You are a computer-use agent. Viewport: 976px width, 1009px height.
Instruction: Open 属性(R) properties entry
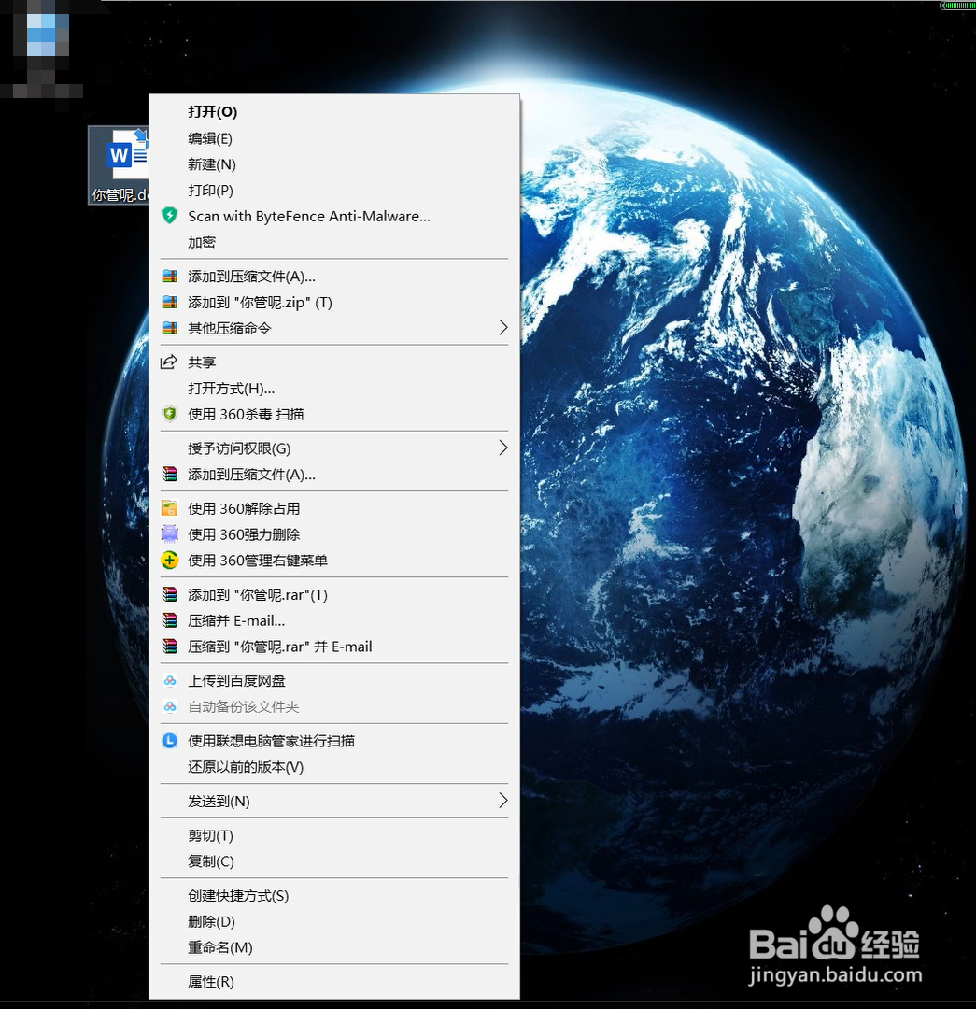[334, 981]
